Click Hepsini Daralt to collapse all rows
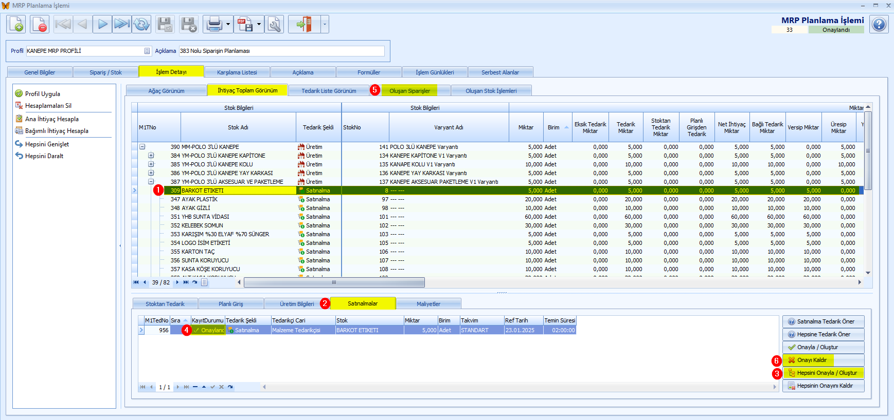This screenshot has height=420, width=894. pos(44,156)
